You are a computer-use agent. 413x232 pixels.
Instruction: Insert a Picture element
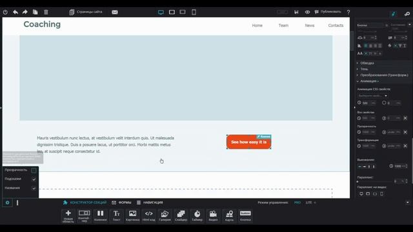pyautogui.click(x=132, y=217)
